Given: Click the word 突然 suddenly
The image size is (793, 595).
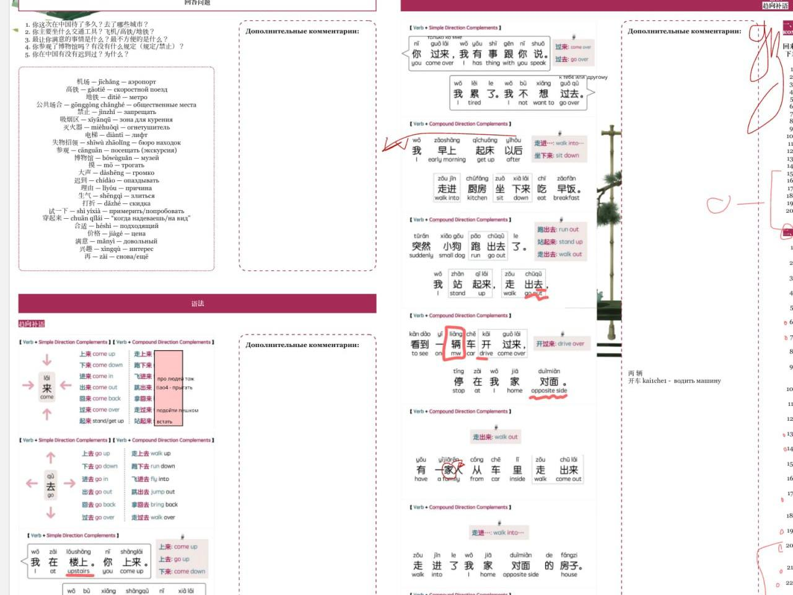Looking at the screenshot, I should 421,245.
